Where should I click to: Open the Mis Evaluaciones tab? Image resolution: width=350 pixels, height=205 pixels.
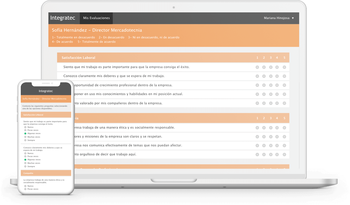(96, 18)
